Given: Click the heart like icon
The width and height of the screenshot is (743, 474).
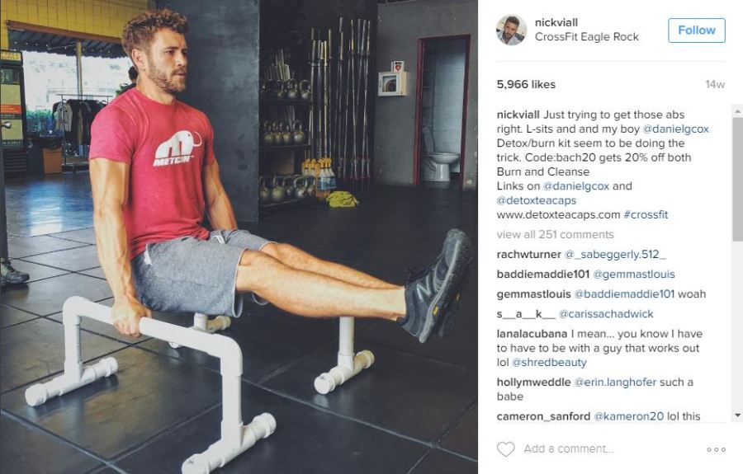Looking at the screenshot, I should (x=505, y=449).
